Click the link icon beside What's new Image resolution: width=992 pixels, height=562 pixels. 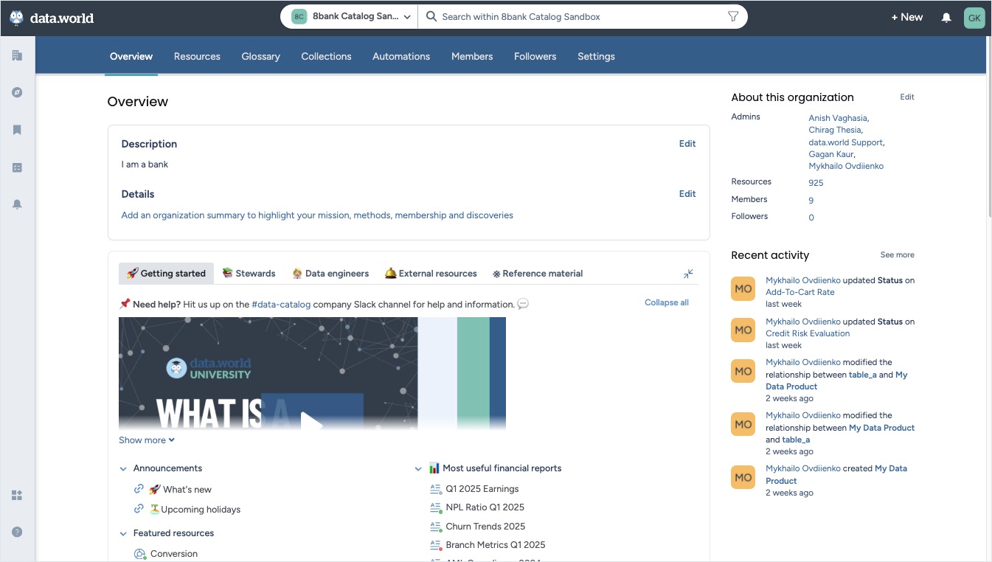[x=139, y=489]
